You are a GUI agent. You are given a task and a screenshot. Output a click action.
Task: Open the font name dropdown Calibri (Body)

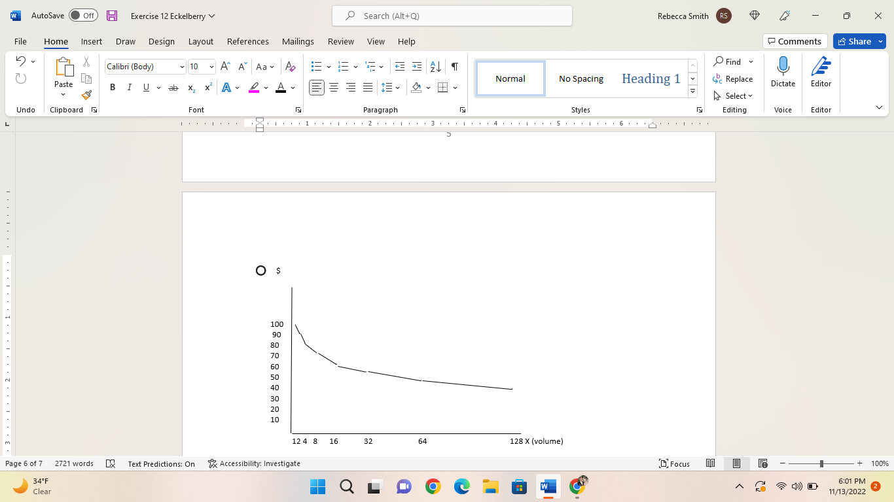click(182, 67)
